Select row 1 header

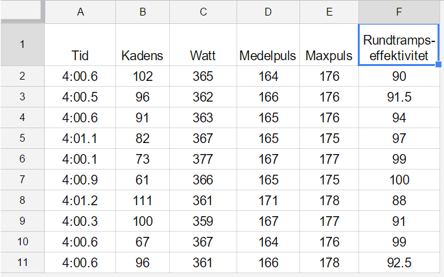(22, 45)
